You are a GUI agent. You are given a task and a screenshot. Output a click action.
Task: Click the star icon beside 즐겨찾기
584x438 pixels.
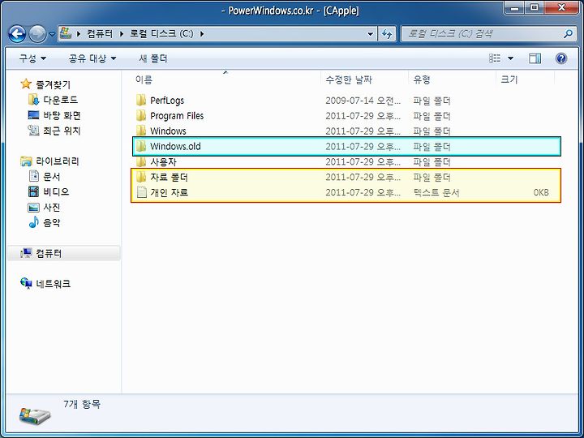click(26, 84)
